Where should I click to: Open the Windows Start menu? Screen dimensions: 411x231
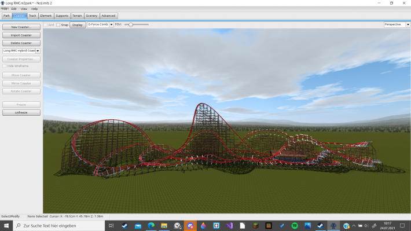[6, 225]
